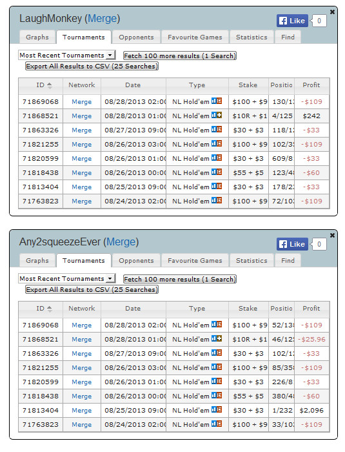Screen dimensions: 345x452
Task: Click like count bubble in LaughMonkey panel
Action: (319, 21)
